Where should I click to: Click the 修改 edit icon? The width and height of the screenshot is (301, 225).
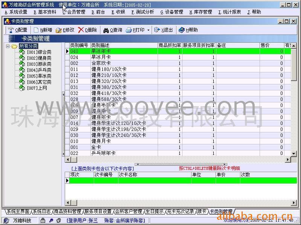coord(59,30)
